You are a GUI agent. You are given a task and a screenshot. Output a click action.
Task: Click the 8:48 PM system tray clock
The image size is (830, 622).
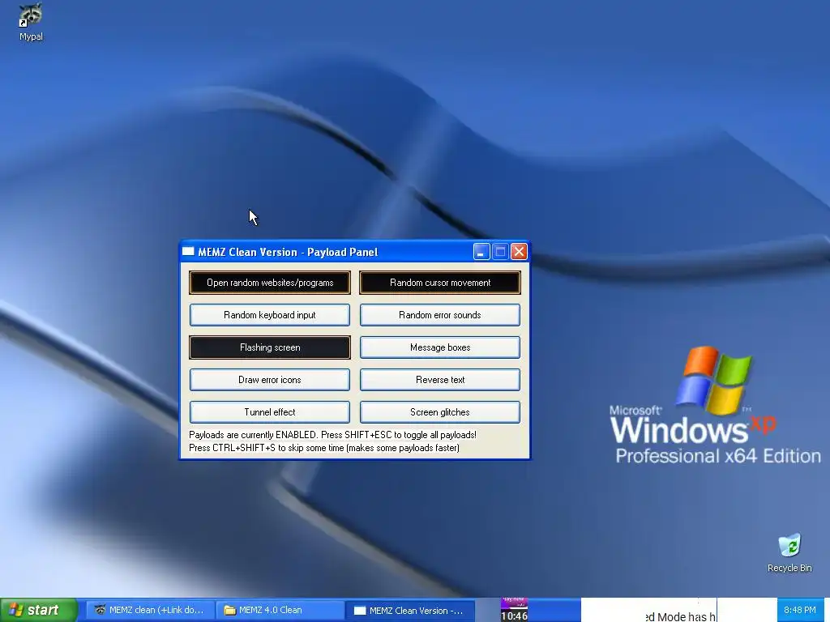pos(800,610)
